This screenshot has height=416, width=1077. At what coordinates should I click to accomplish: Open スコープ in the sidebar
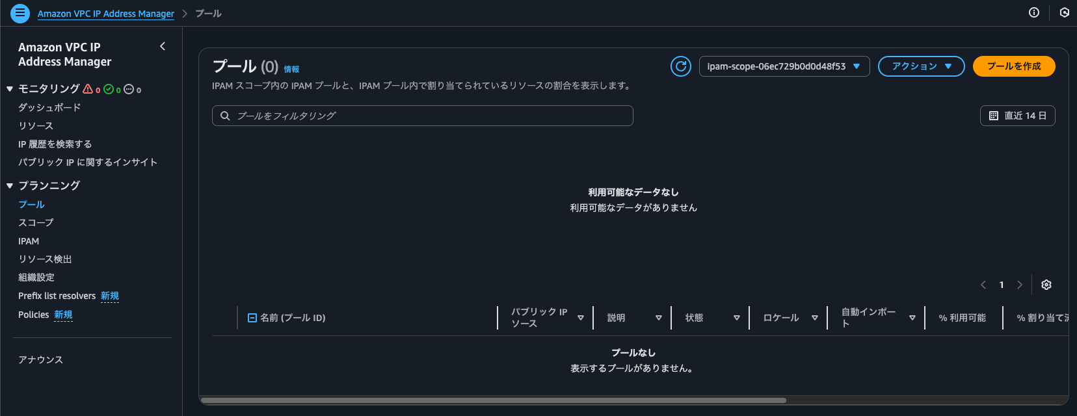(36, 222)
